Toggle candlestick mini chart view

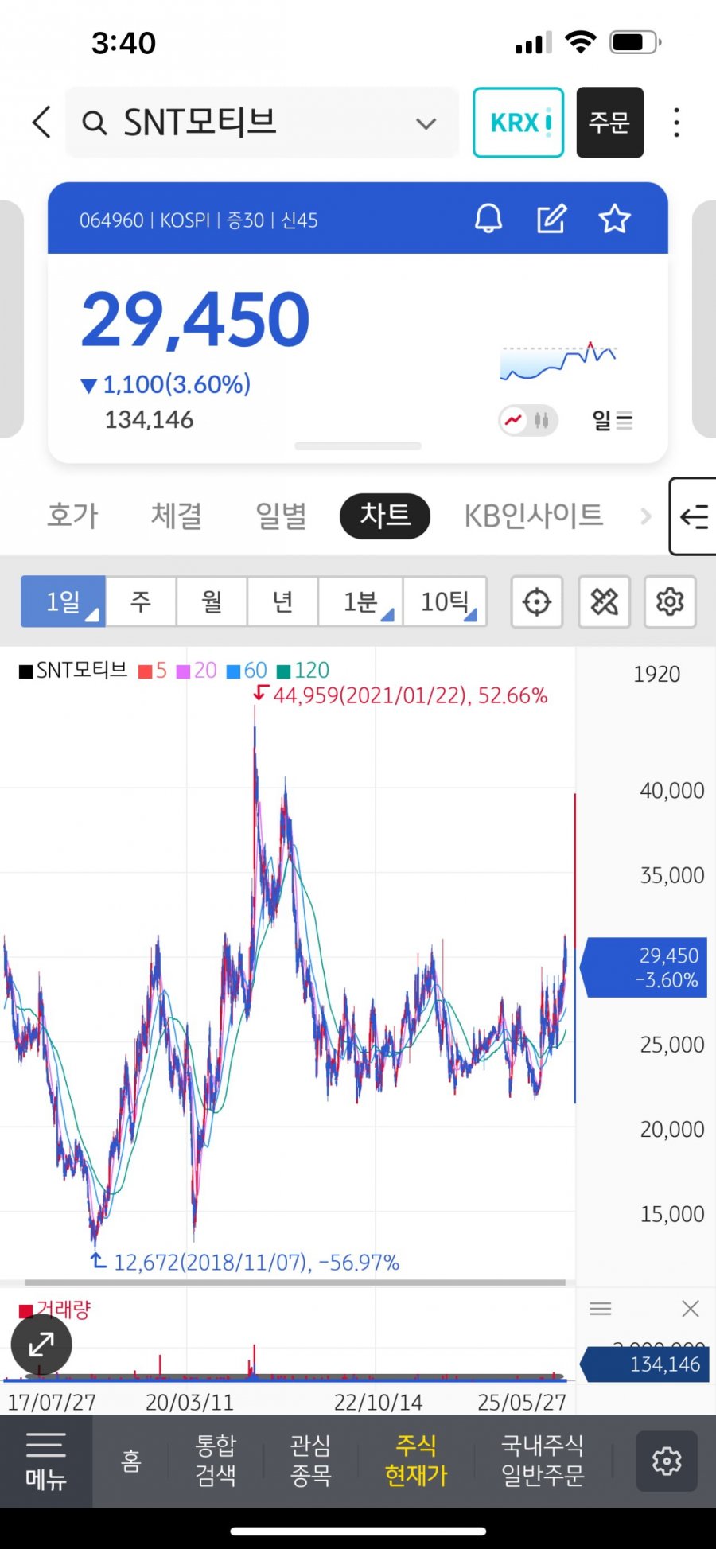pos(542,419)
